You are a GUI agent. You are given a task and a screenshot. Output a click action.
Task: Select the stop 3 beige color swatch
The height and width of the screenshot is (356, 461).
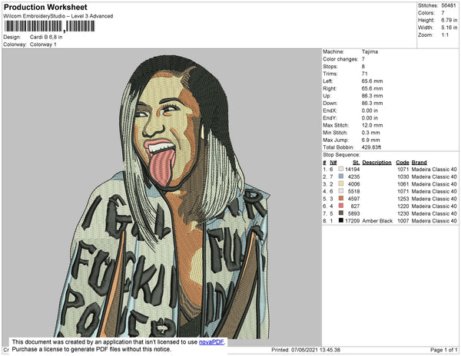tap(341, 183)
